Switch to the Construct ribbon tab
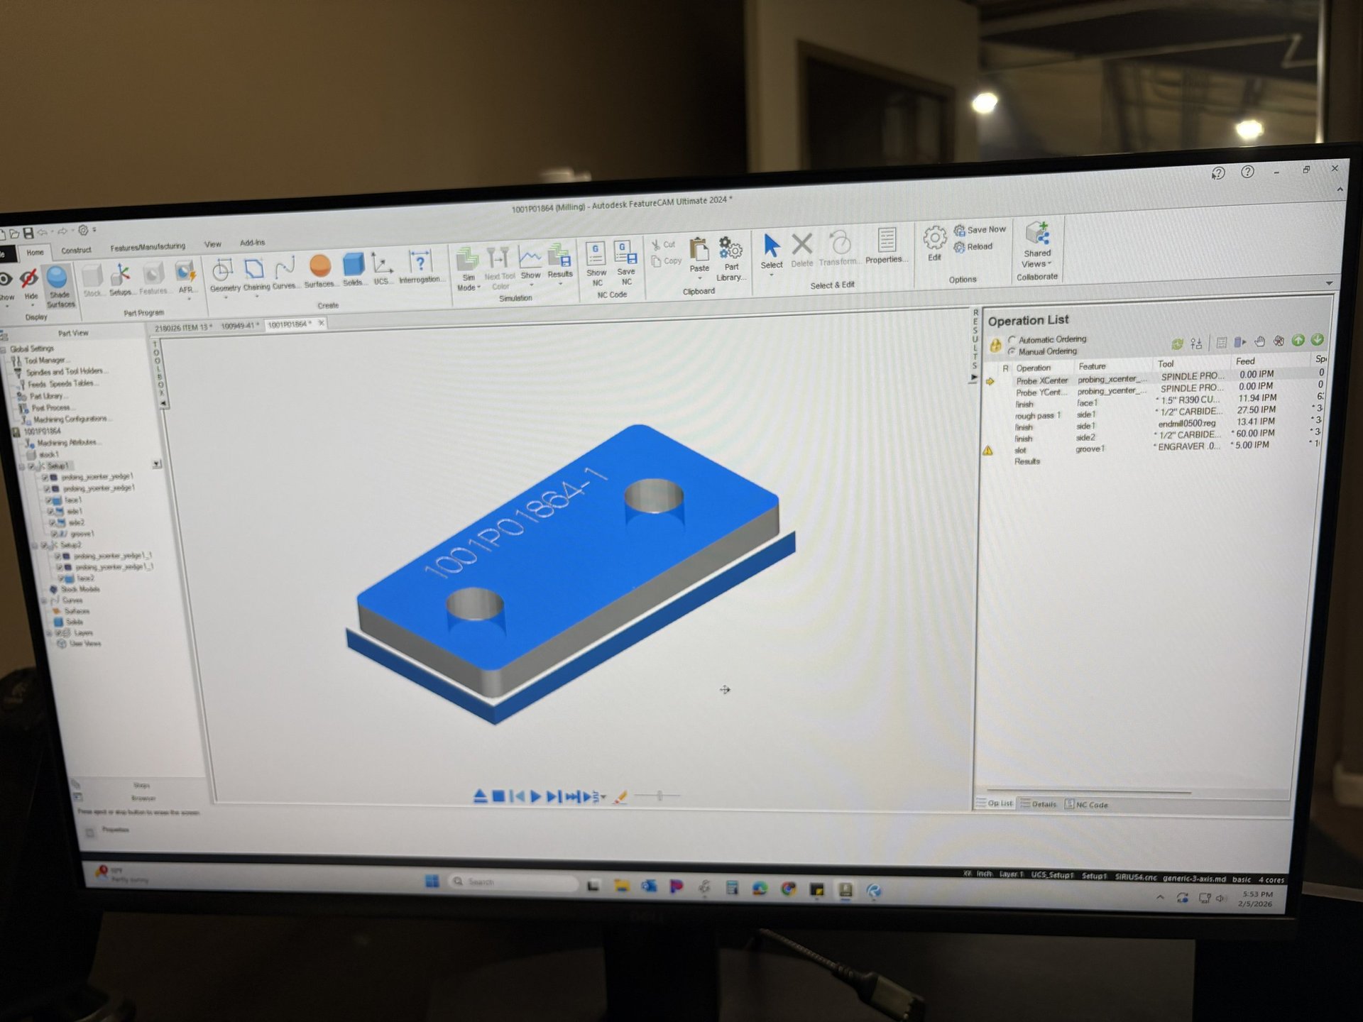The width and height of the screenshot is (1363, 1022). click(x=76, y=251)
